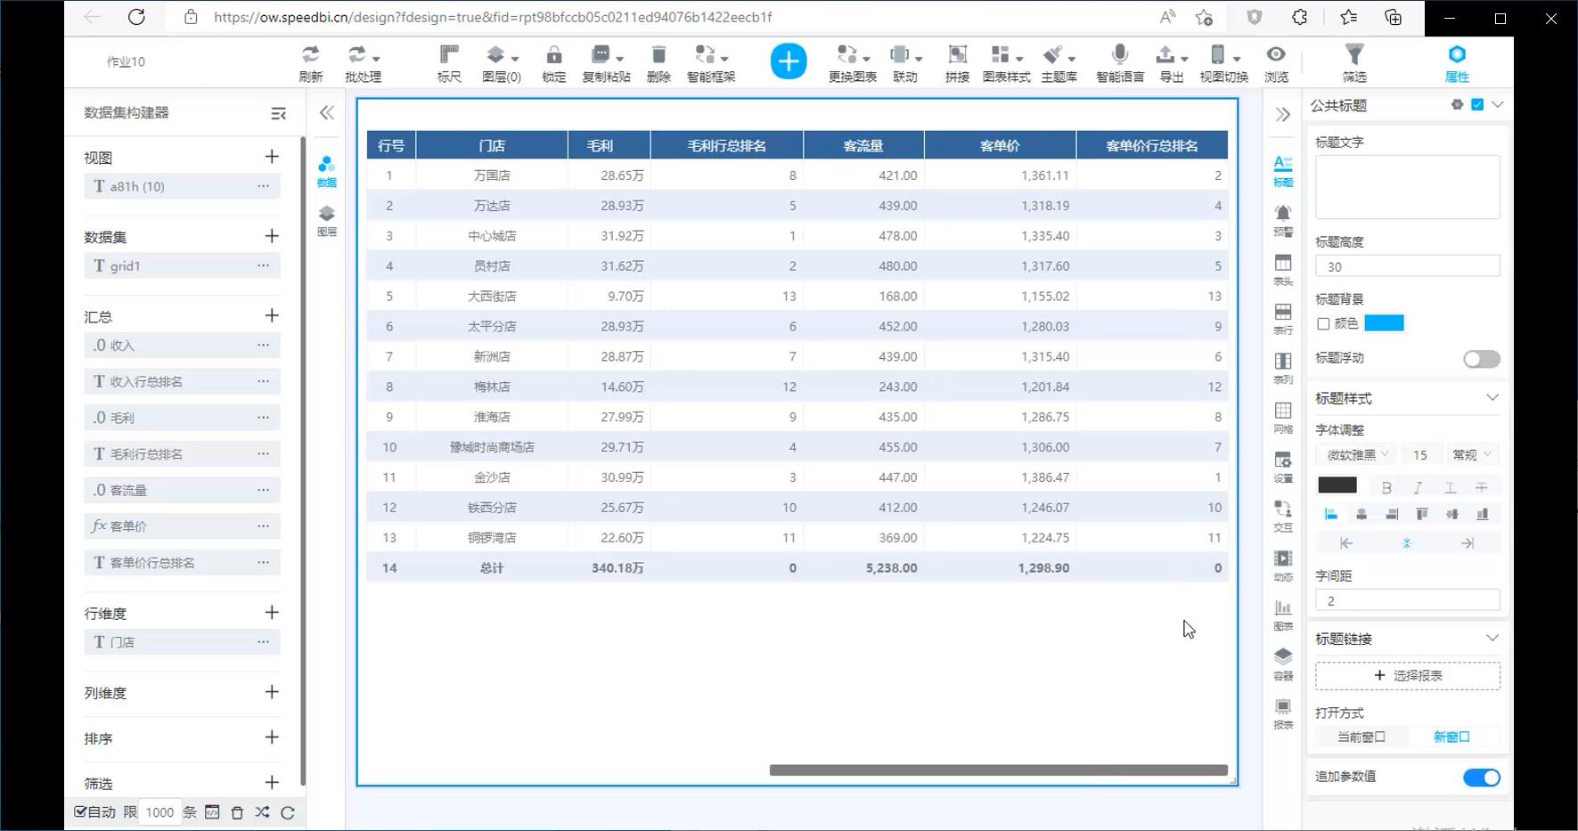Disable the append parameter value (追加参数值) switch
The image size is (1578, 831).
(x=1481, y=778)
